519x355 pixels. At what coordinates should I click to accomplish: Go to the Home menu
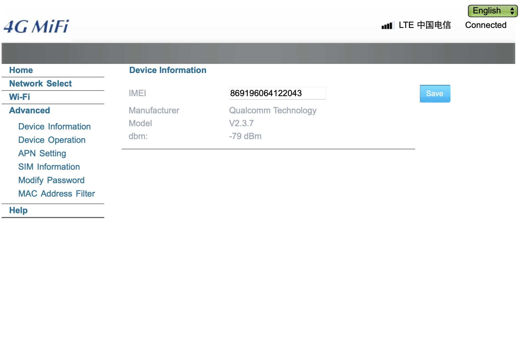pyautogui.click(x=21, y=70)
